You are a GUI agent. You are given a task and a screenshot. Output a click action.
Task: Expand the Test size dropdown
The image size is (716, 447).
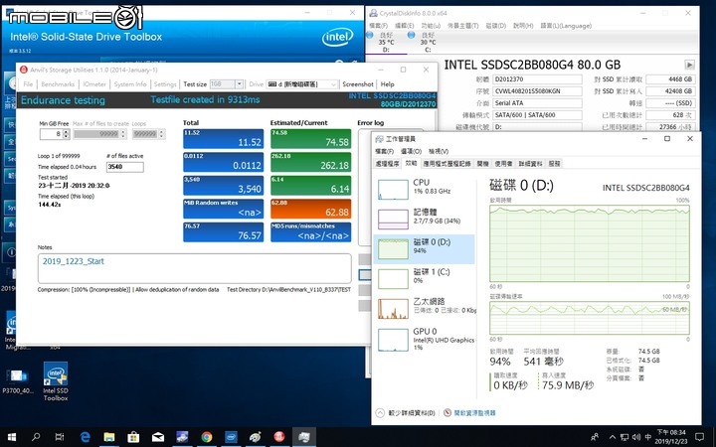pos(239,84)
